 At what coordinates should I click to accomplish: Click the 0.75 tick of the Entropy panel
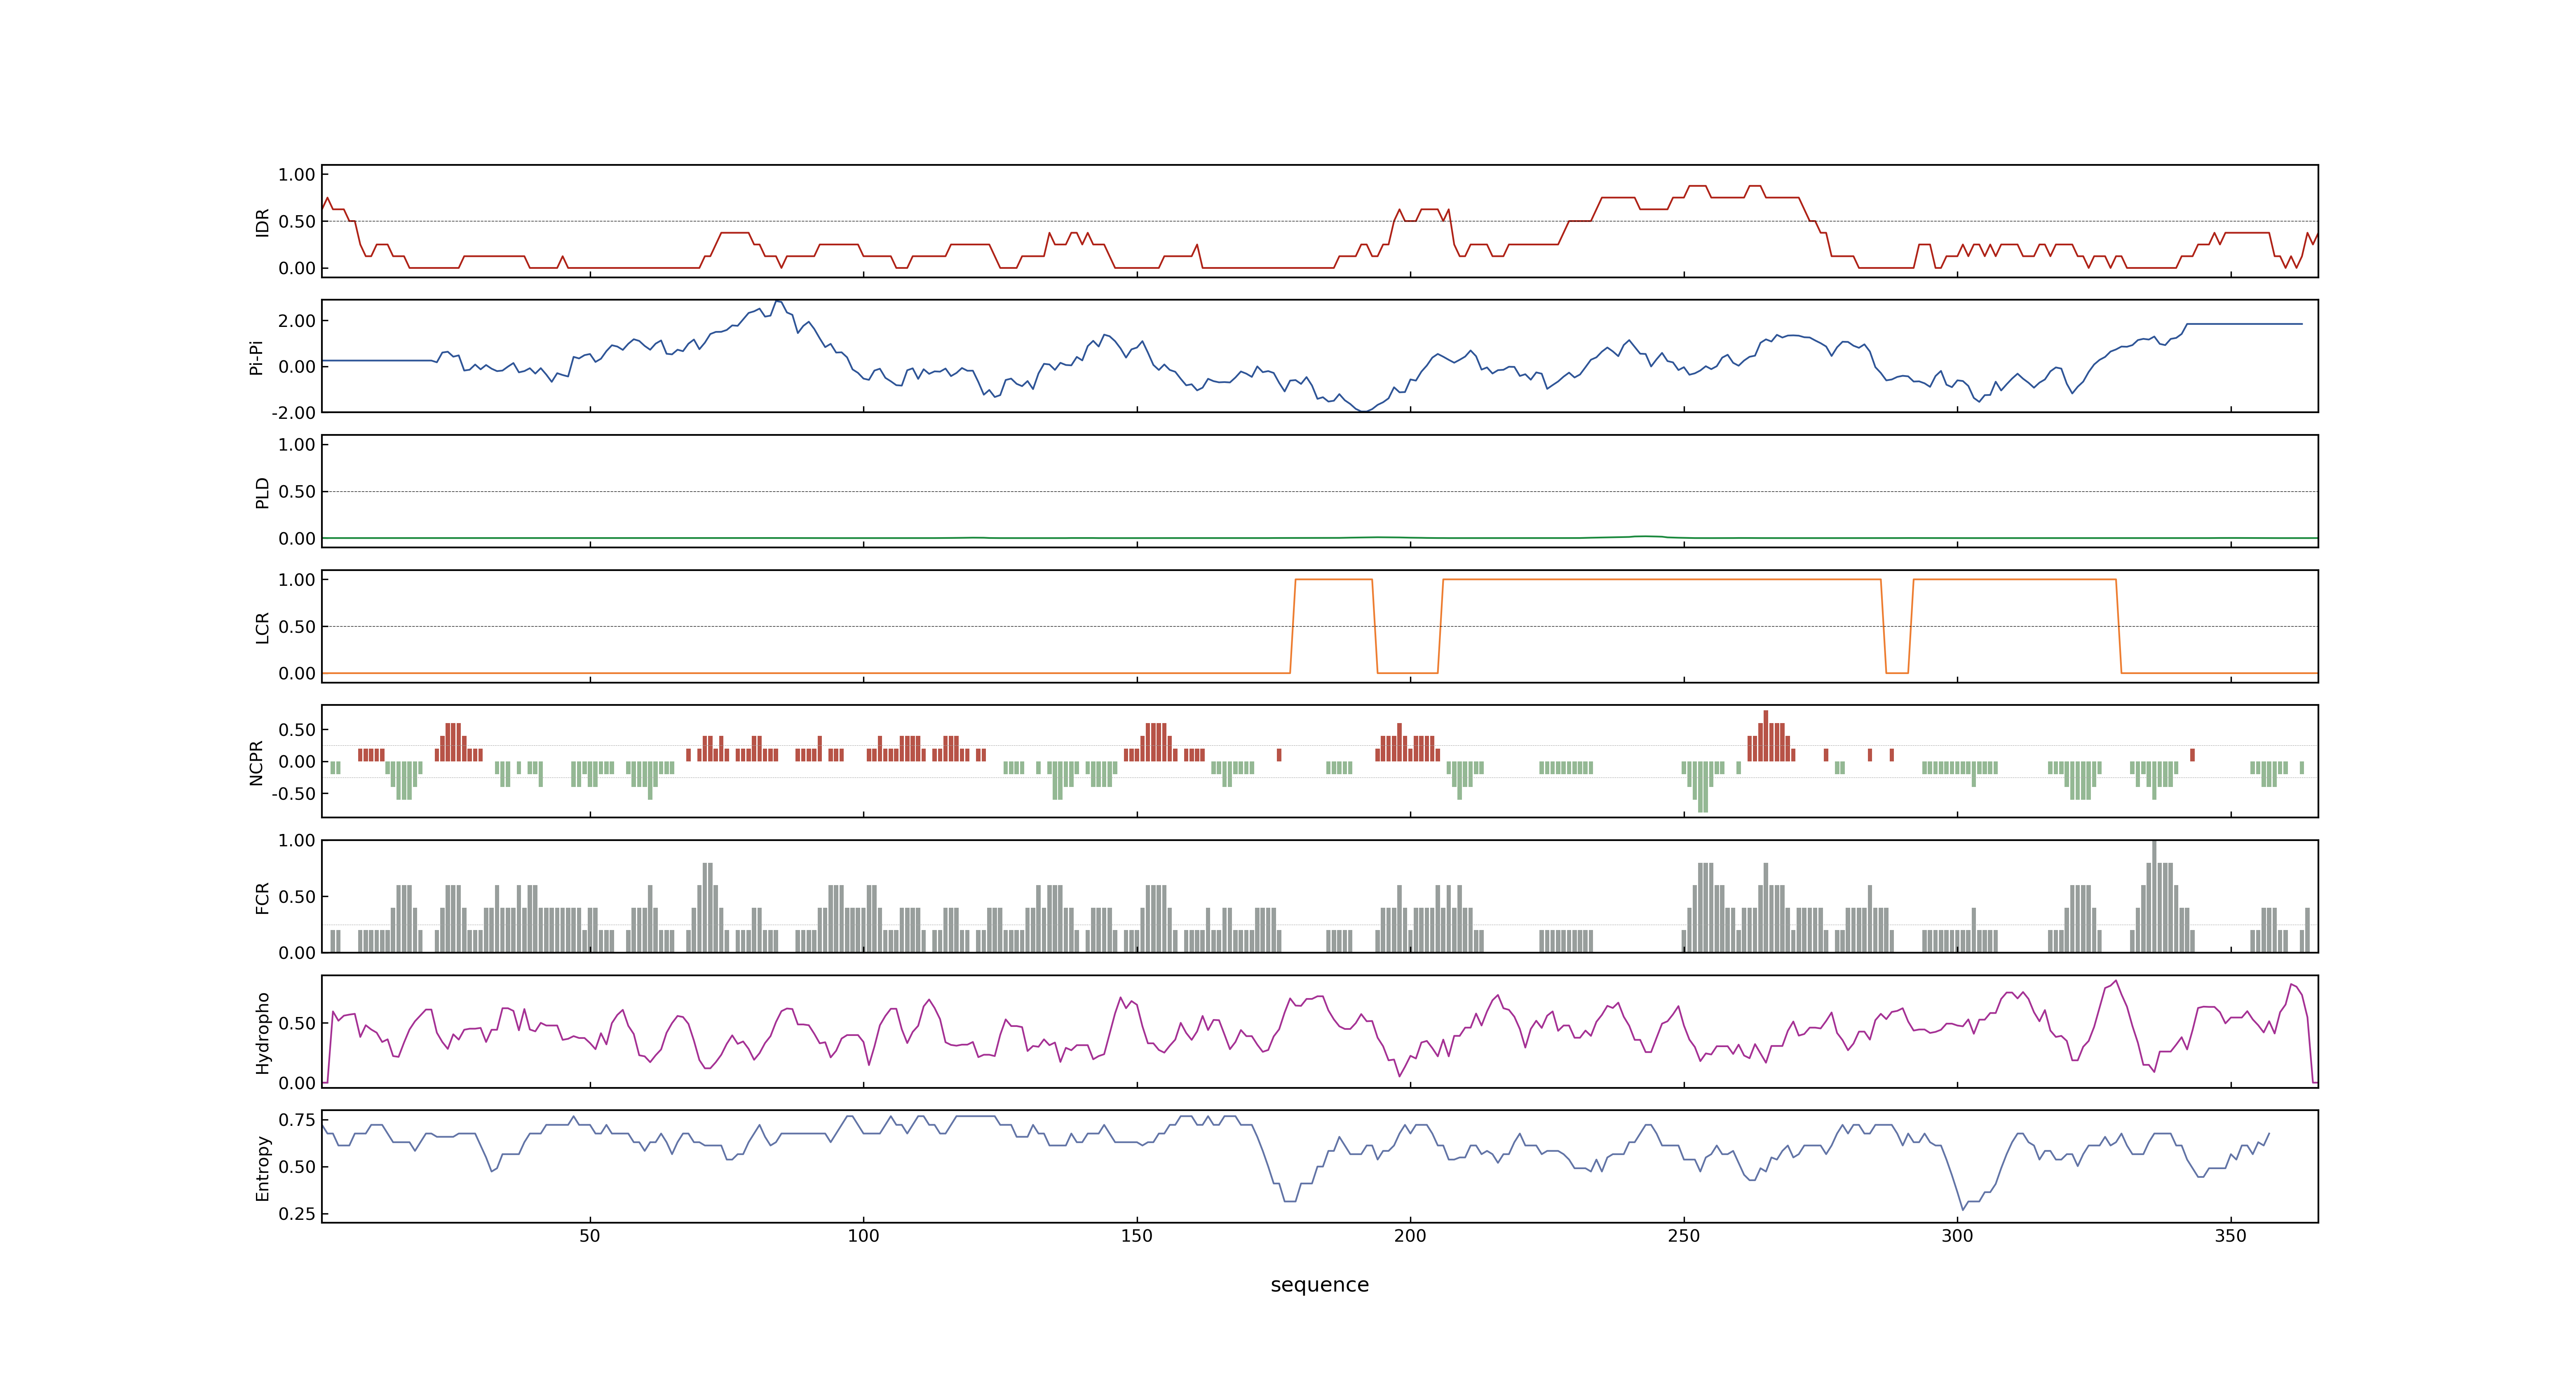click(x=297, y=1120)
